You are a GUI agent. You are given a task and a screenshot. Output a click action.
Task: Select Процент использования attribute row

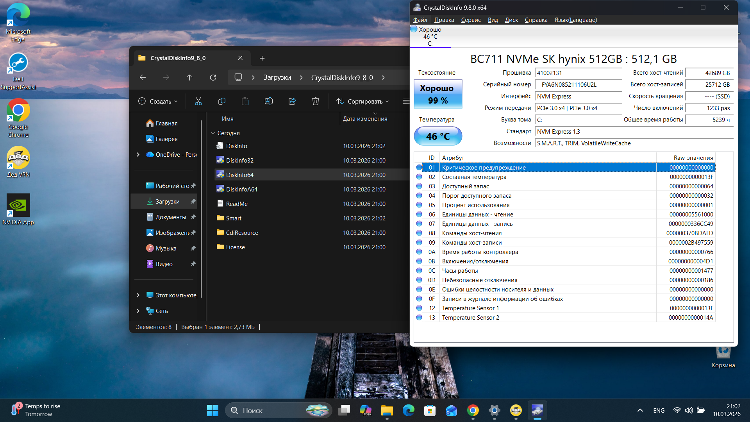click(565, 205)
